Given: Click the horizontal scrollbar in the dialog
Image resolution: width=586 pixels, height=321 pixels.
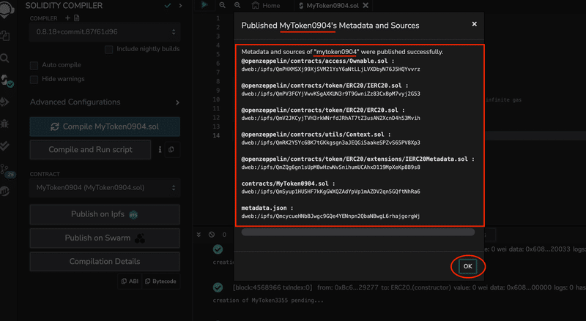Looking at the screenshot, I should coord(358,233).
